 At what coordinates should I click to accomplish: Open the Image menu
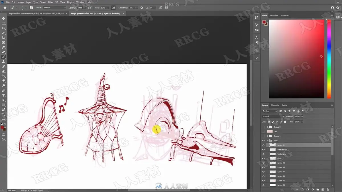[x=21, y=2]
